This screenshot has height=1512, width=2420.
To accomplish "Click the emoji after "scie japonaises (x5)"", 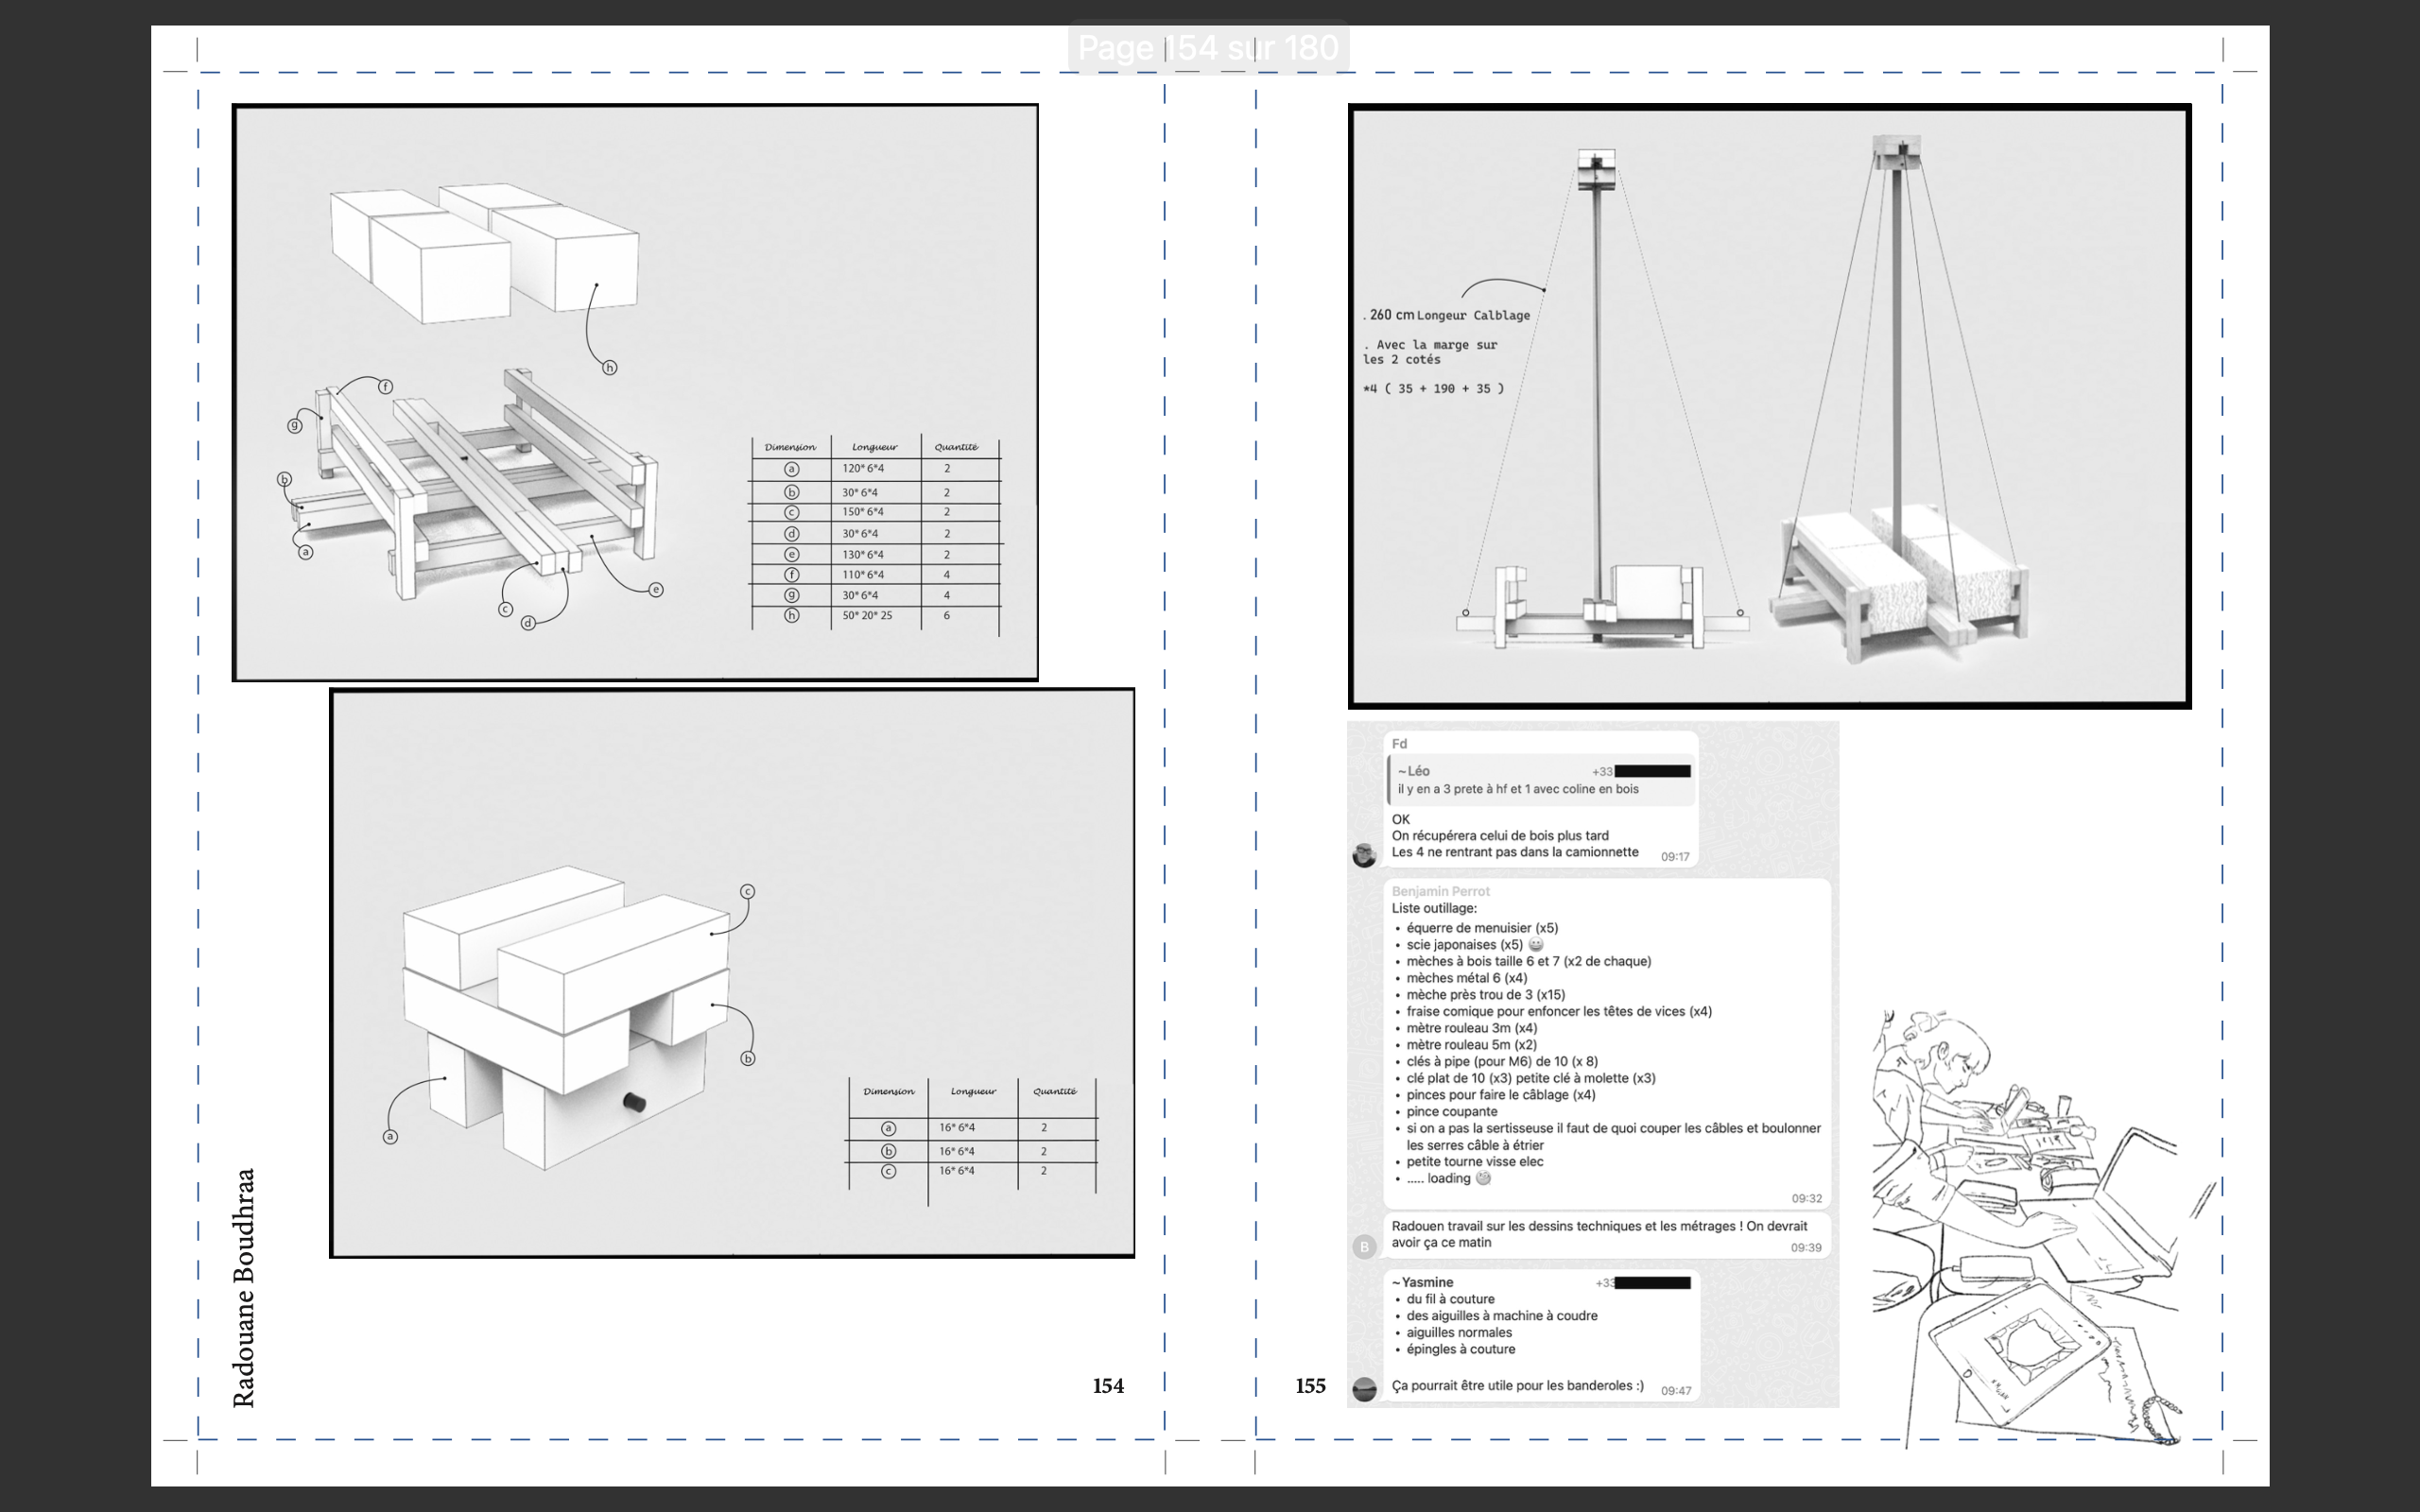I will 1536,944.
